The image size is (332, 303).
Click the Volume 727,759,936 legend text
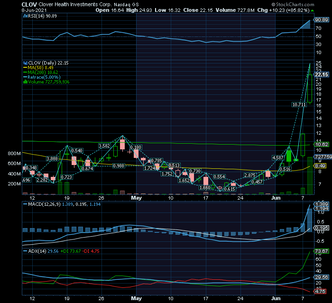point(49,82)
